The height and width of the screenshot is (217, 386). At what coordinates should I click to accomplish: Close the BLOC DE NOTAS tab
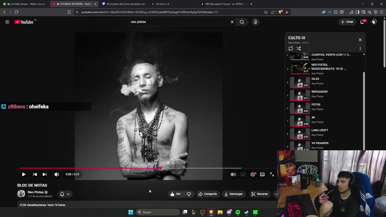click(x=95, y=4)
